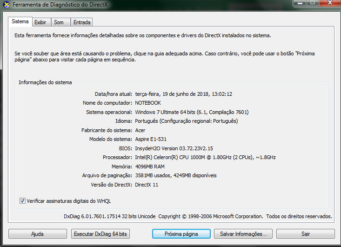
Task: Click the Idioma value Português
Action: pyautogui.click(x=187, y=121)
